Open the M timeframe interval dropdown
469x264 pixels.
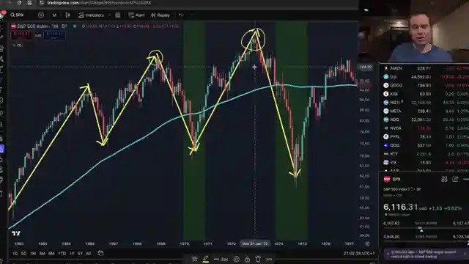pos(54,15)
